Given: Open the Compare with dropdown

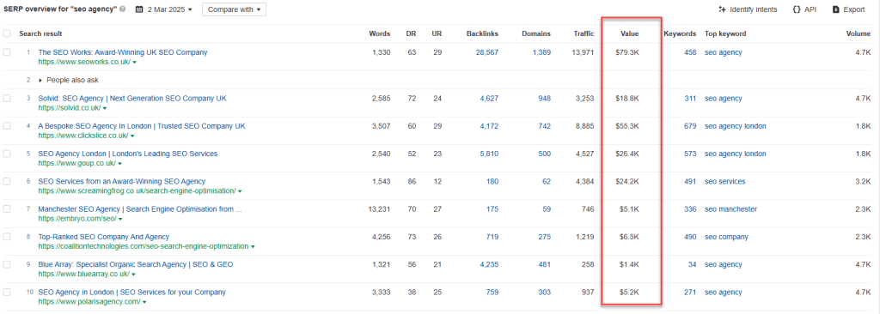Looking at the screenshot, I should [x=234, y=9].
